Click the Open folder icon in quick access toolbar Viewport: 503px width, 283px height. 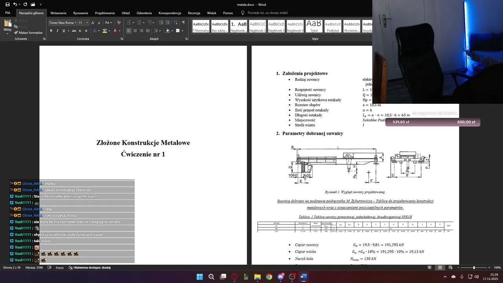click(33, 4)
